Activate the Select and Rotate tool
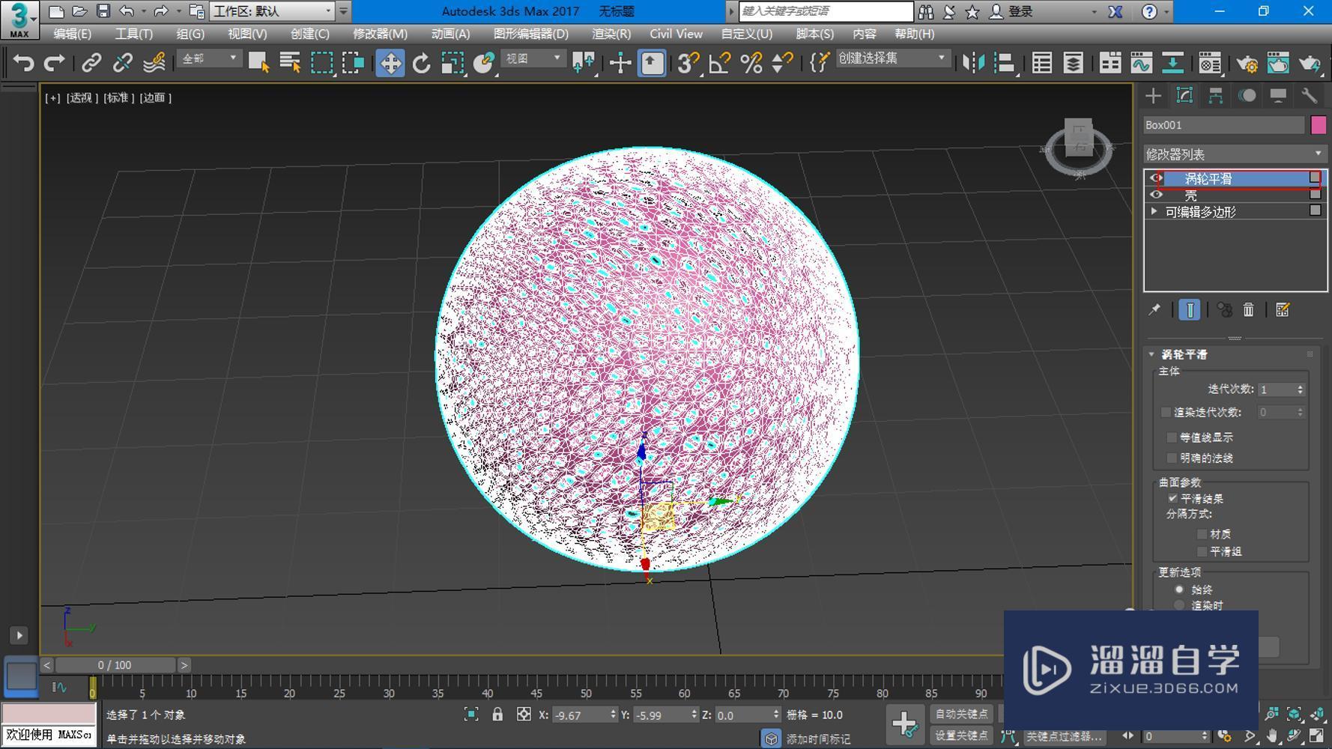The image size is (1332, 749). (422, 63)
